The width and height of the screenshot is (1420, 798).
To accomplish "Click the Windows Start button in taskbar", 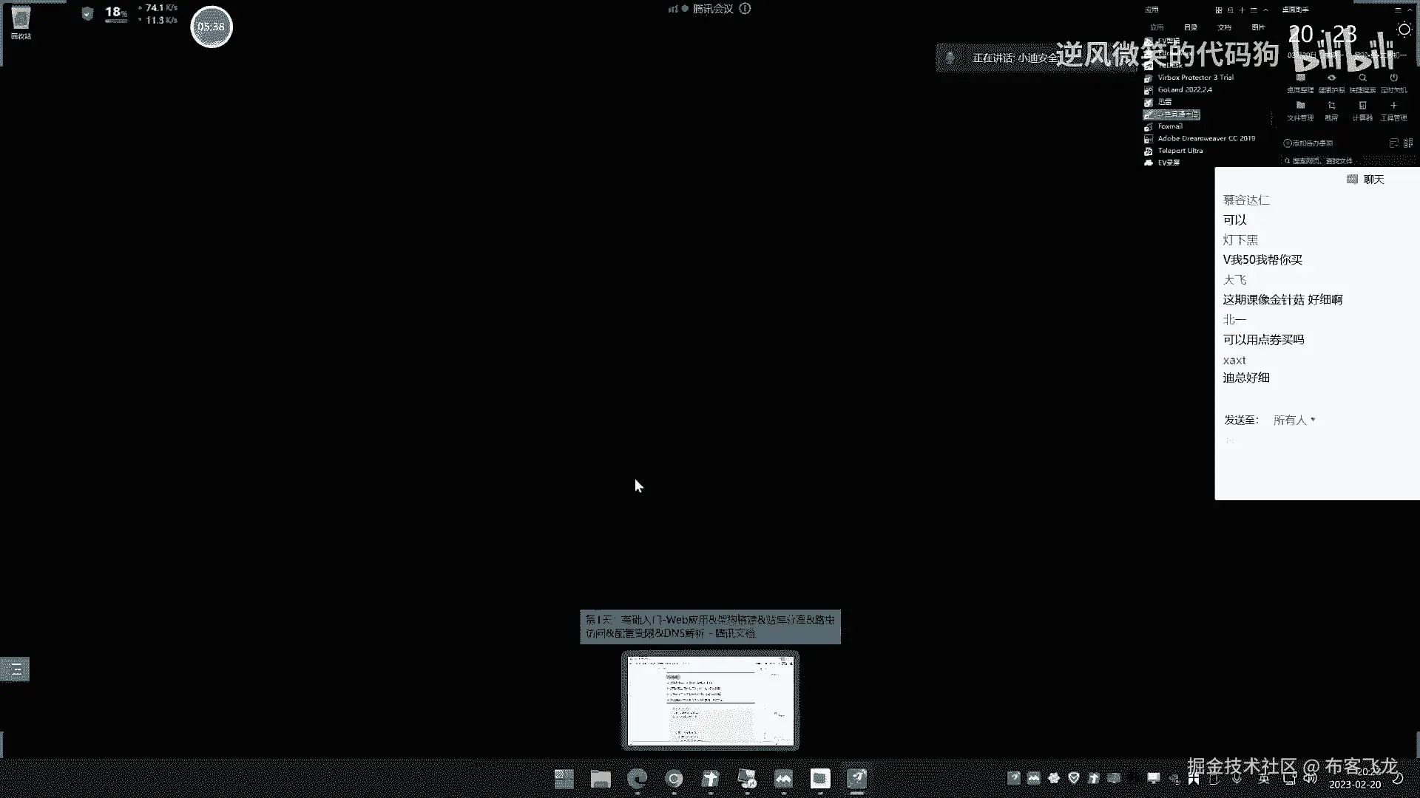I will 564,779.
